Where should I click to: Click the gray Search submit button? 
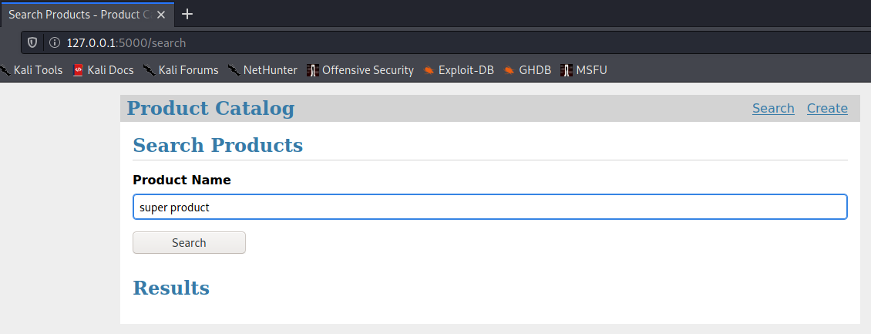coord(189,243)
